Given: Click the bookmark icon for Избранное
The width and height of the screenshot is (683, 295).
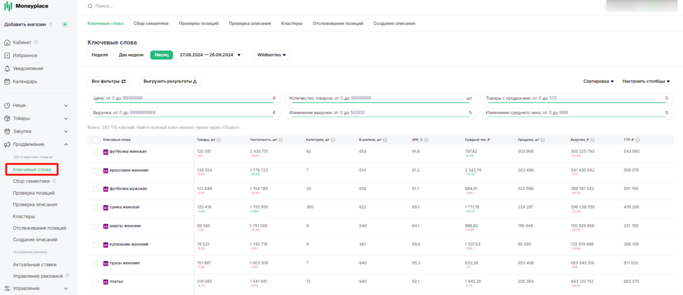Looking at the screenshot, I should point(7,56).
